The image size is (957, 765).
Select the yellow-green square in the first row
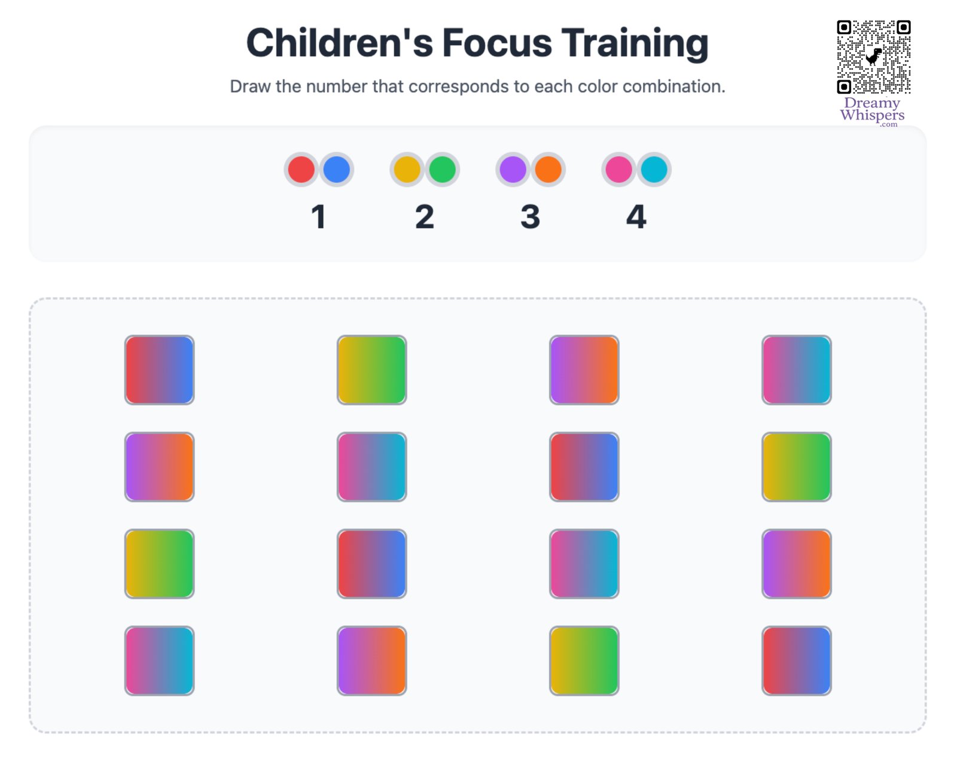[372, 370]
